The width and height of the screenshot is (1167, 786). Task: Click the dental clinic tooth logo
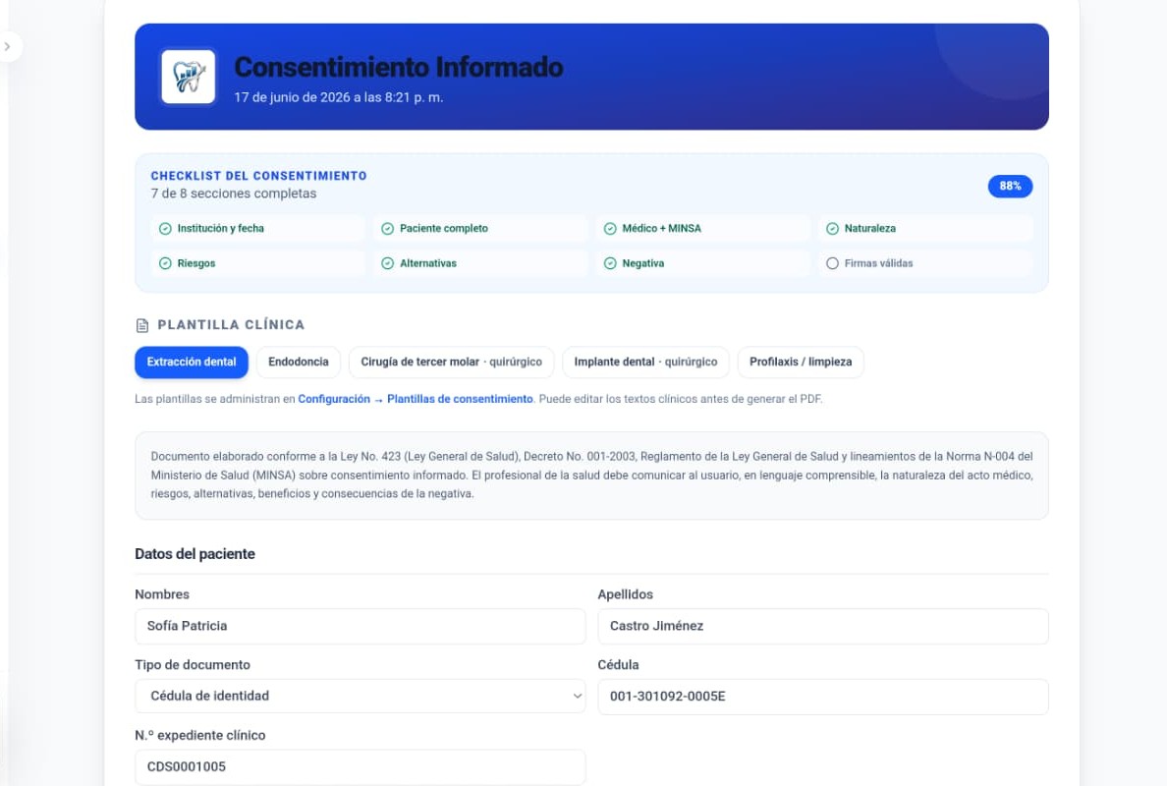(x=189, y=77)
